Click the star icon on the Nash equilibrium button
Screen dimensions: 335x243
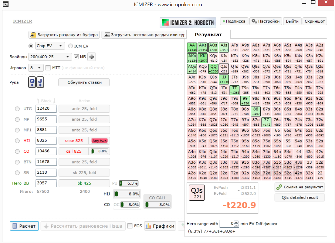coord(46,226)
